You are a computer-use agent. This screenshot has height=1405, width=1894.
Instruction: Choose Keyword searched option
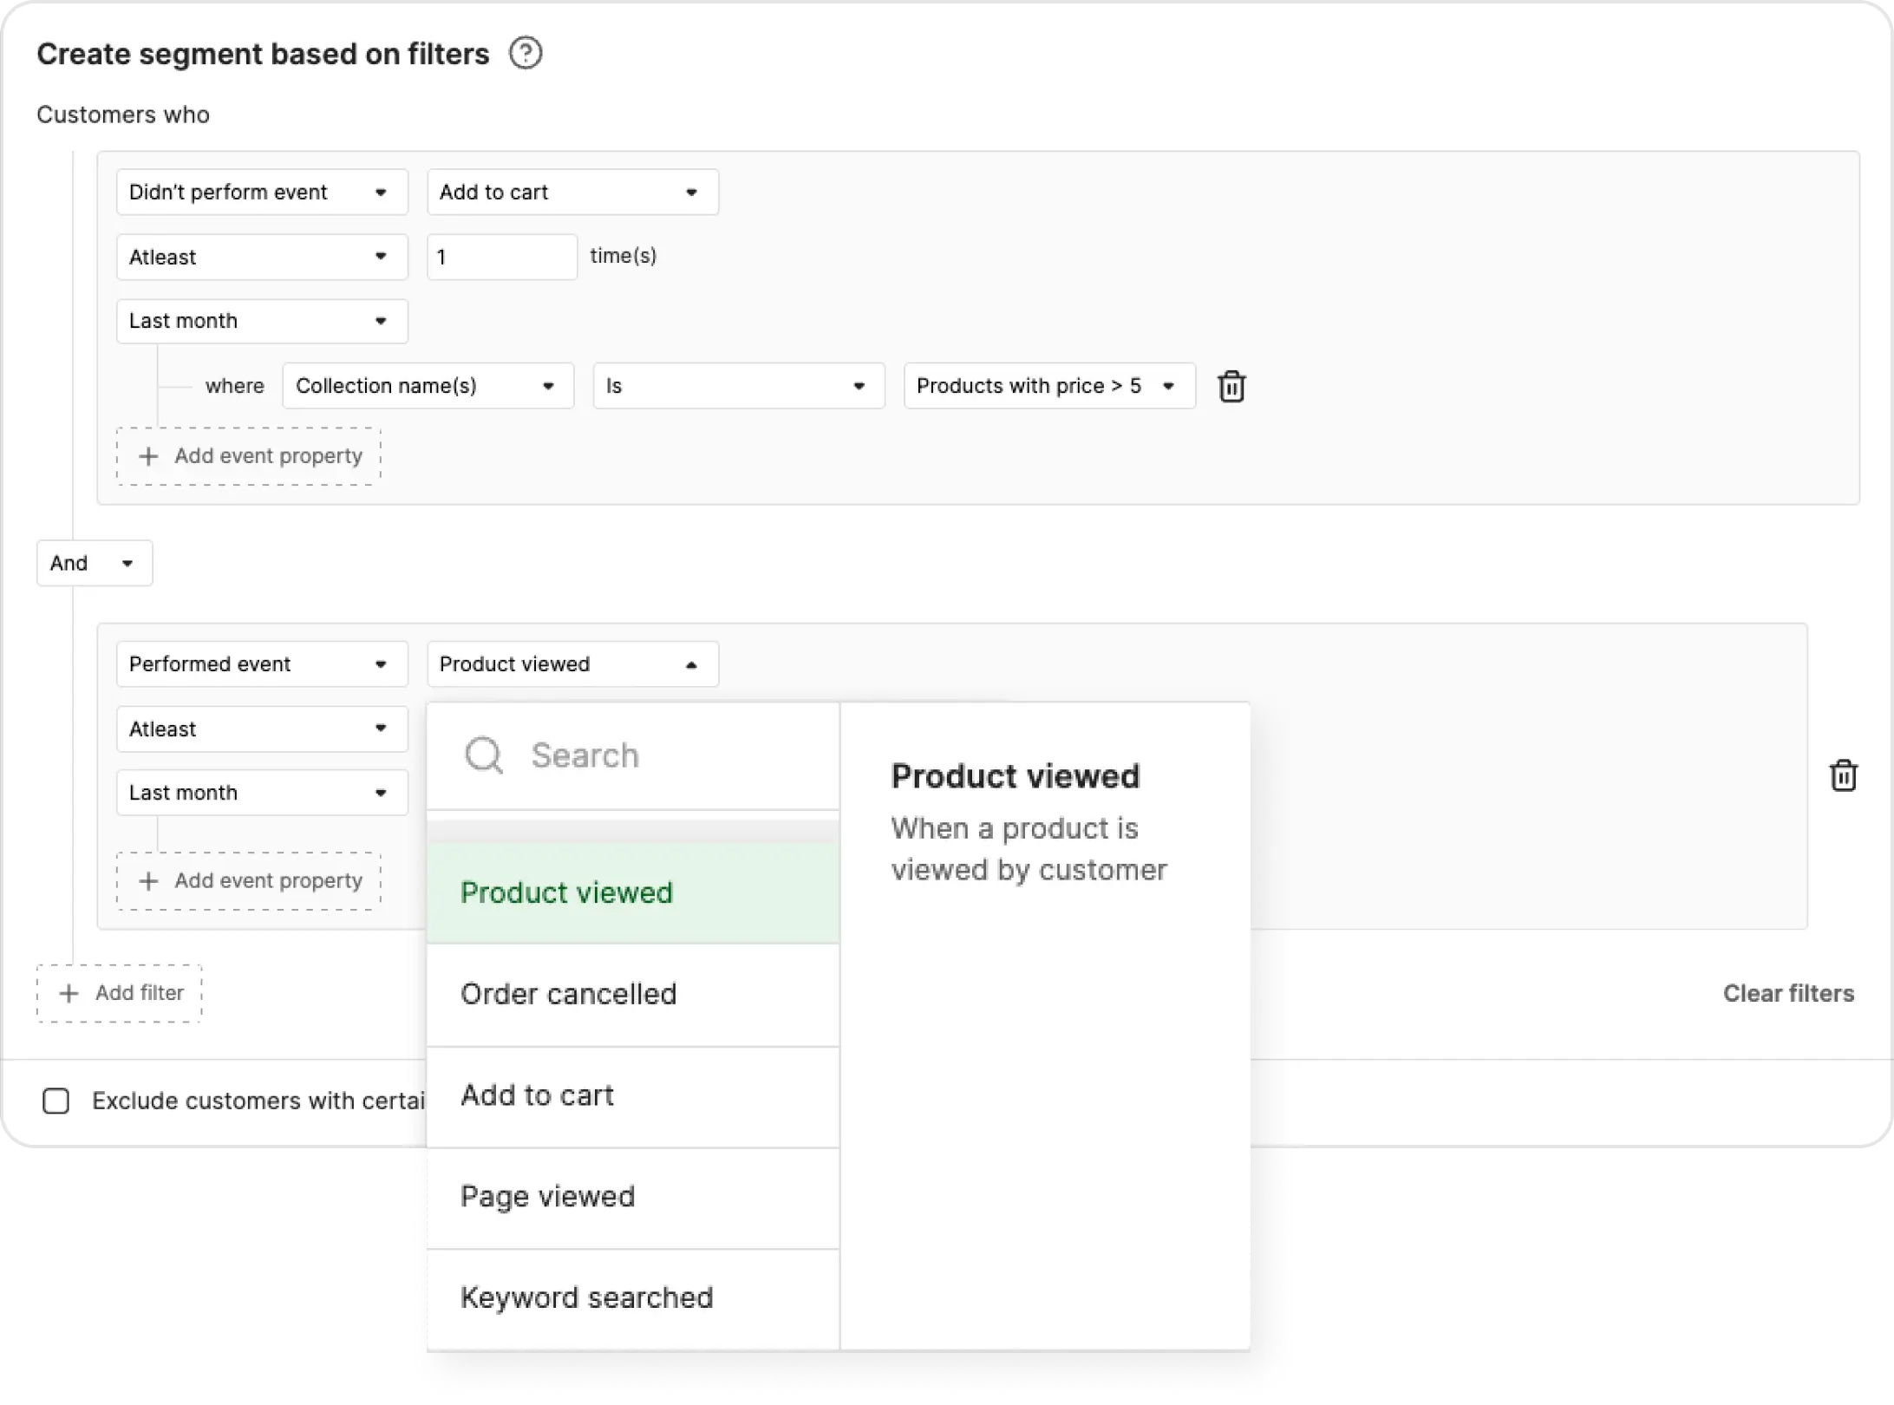pos(587,1297)
